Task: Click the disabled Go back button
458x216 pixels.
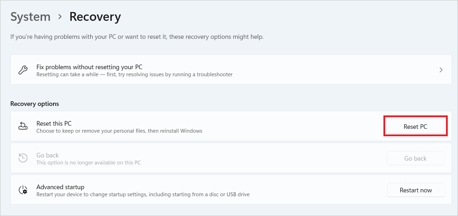Action: pyautogui.click(x=416, y=158)
